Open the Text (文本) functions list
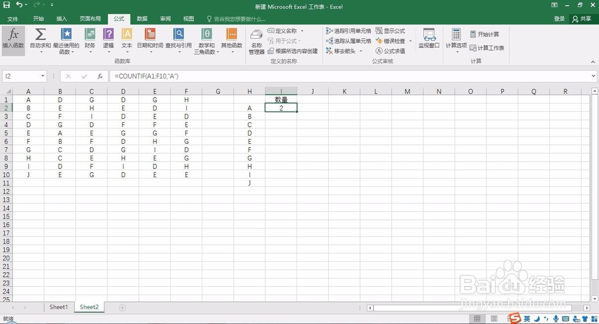The width and height of the screenshot is (599, 324). (127, 41)
